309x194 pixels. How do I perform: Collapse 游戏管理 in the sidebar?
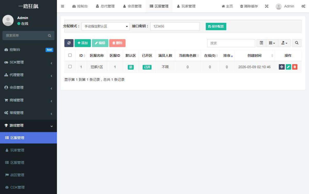click(x=28, y=125)
